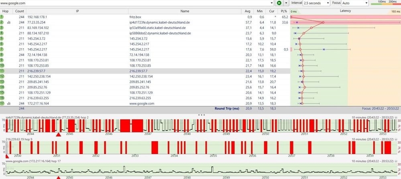Click the bar graph icon on hop 17
Screen dimensions: 401x179
8,103
